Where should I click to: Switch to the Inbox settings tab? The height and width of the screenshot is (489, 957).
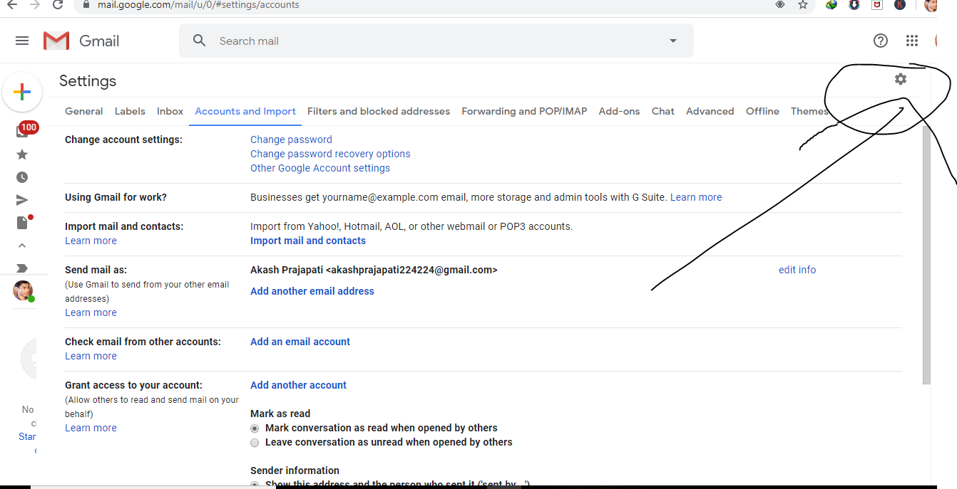pyautogui.click(x=170, y=111)
